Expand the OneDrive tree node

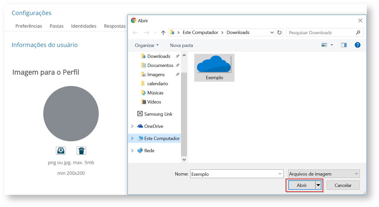pos(132,126)
